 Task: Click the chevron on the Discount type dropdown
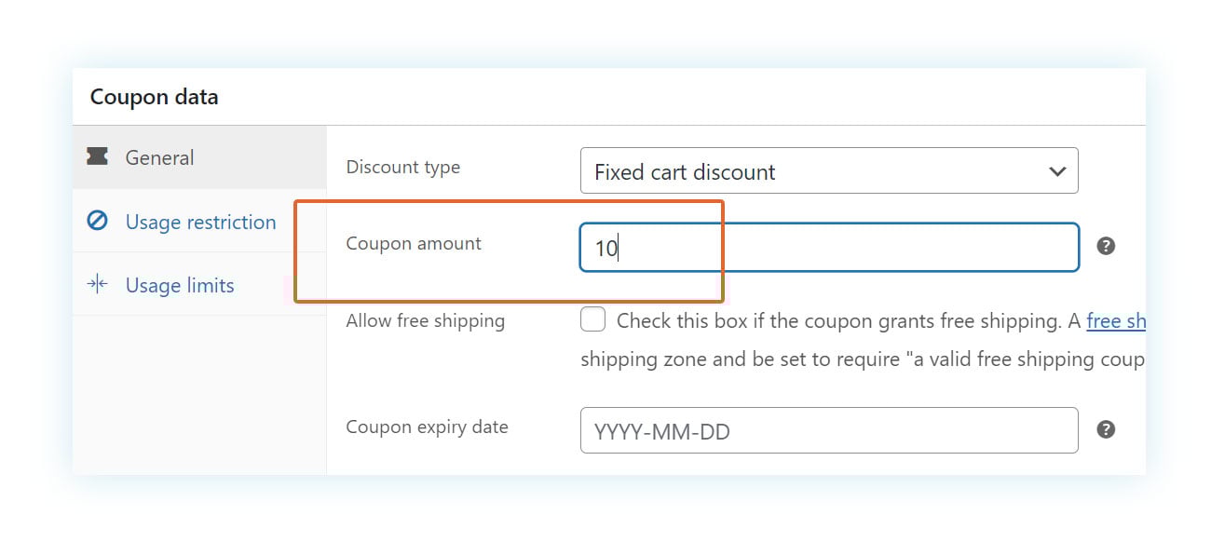1056,170
